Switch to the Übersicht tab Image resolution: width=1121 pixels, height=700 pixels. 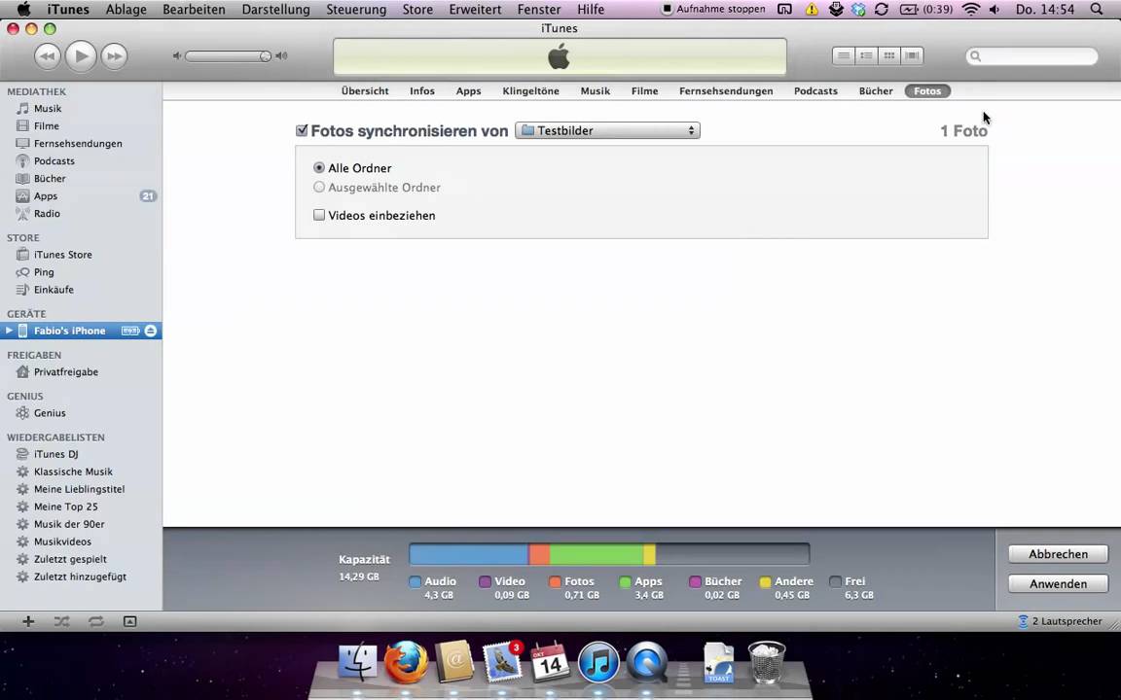[365, 90]
